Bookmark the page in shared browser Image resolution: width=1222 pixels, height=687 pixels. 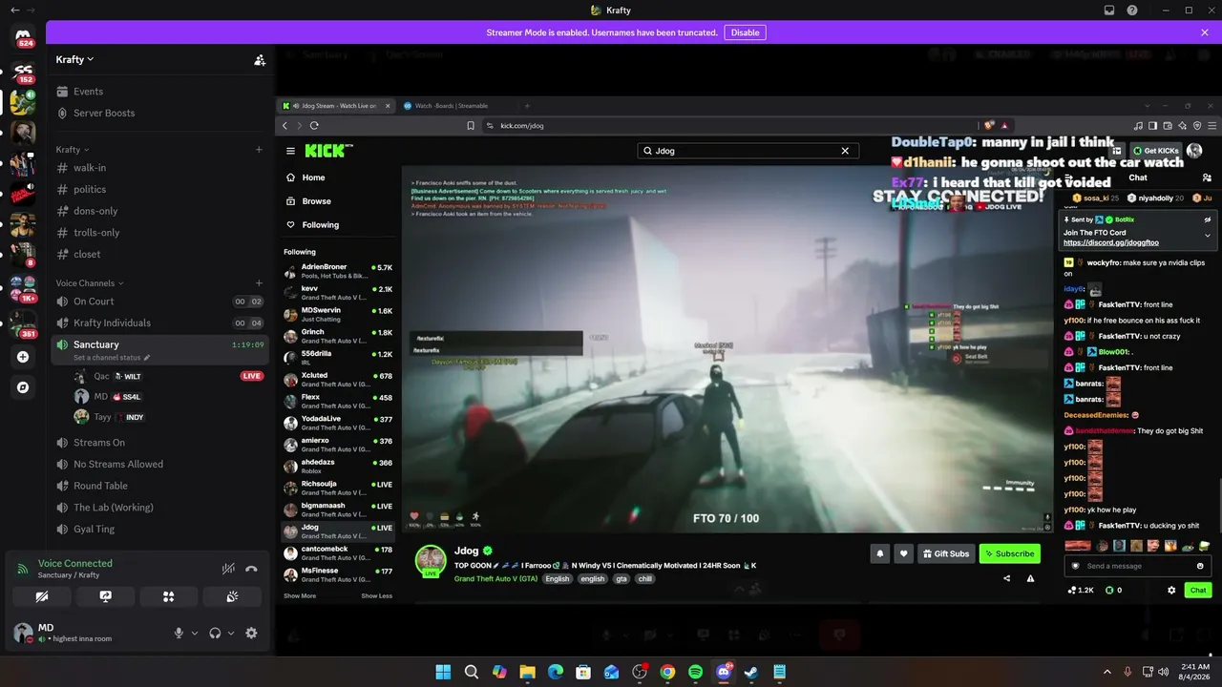(x=471, y=125)
